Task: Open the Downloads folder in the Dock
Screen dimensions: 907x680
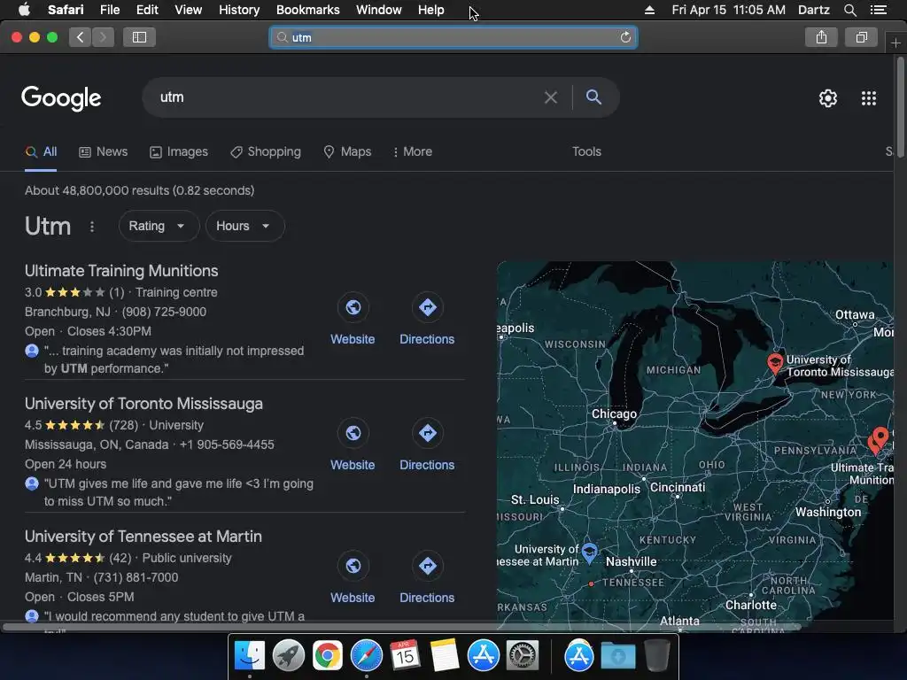Action: [617, 656]
